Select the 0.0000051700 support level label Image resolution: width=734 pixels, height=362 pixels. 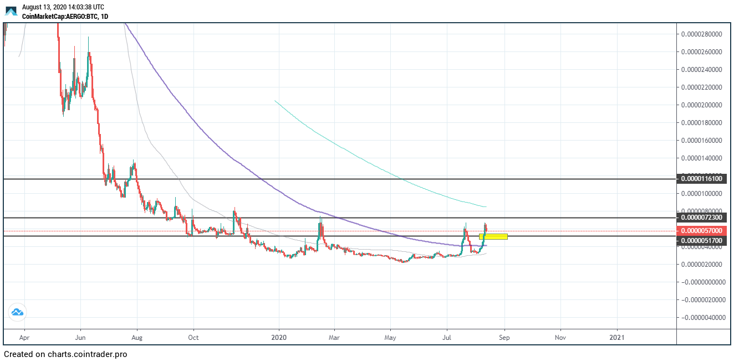tap(702, 241)
